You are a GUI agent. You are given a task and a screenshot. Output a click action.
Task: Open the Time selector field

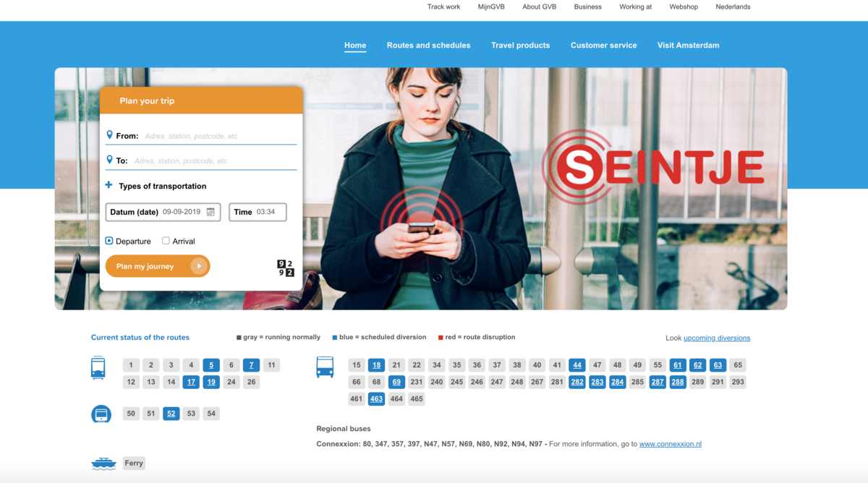tap(258, 212)
